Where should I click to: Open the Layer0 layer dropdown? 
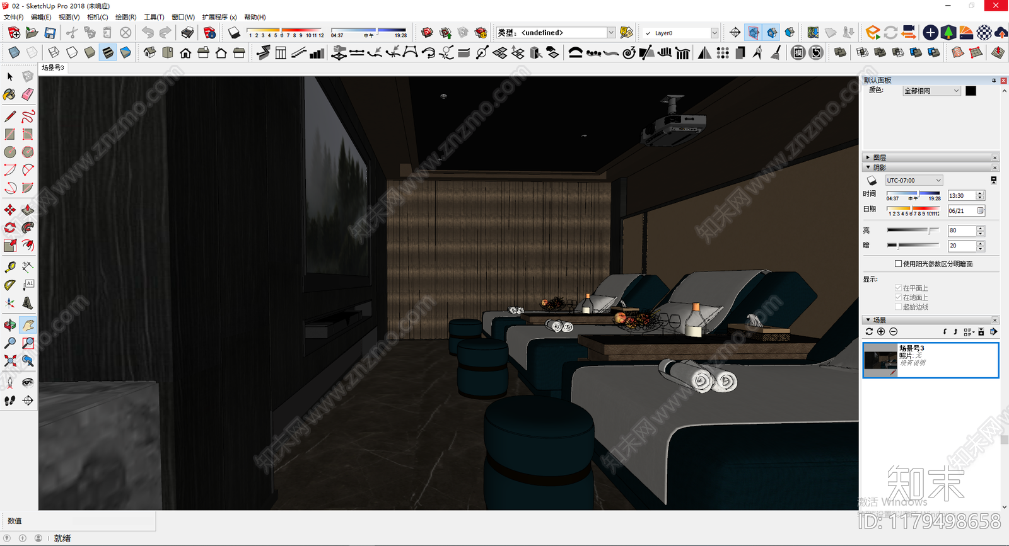pyautogui.click(x=714, y=33)
